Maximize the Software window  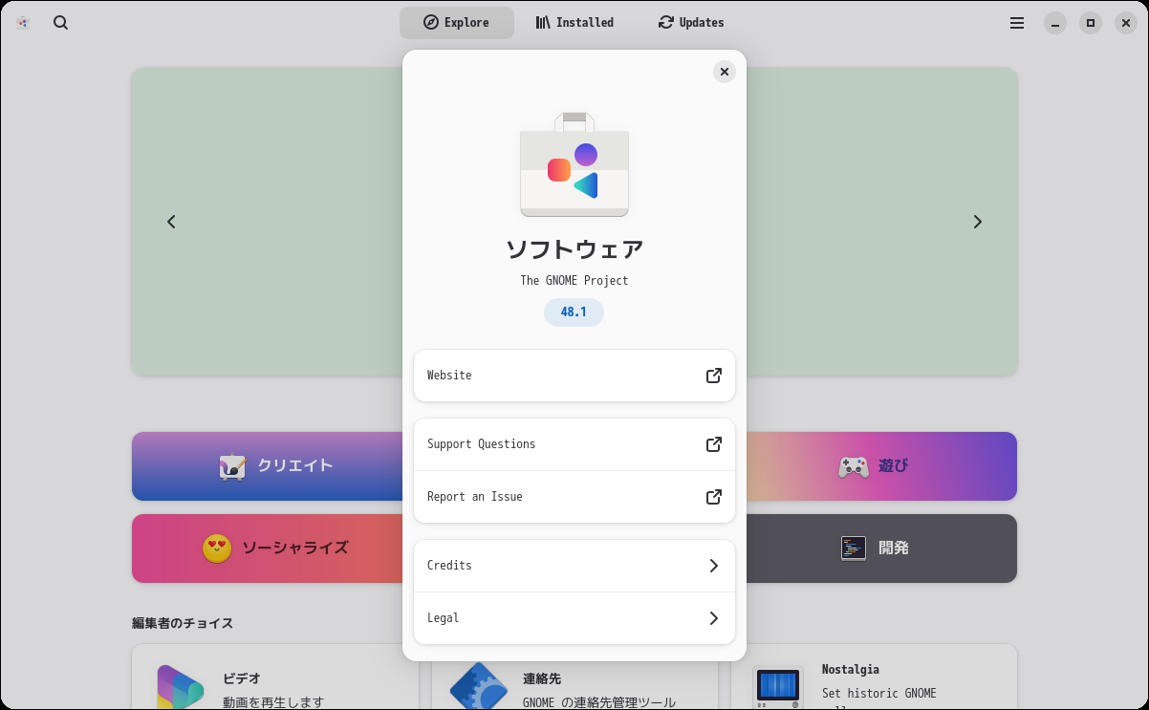click(x=1091, y=23)
